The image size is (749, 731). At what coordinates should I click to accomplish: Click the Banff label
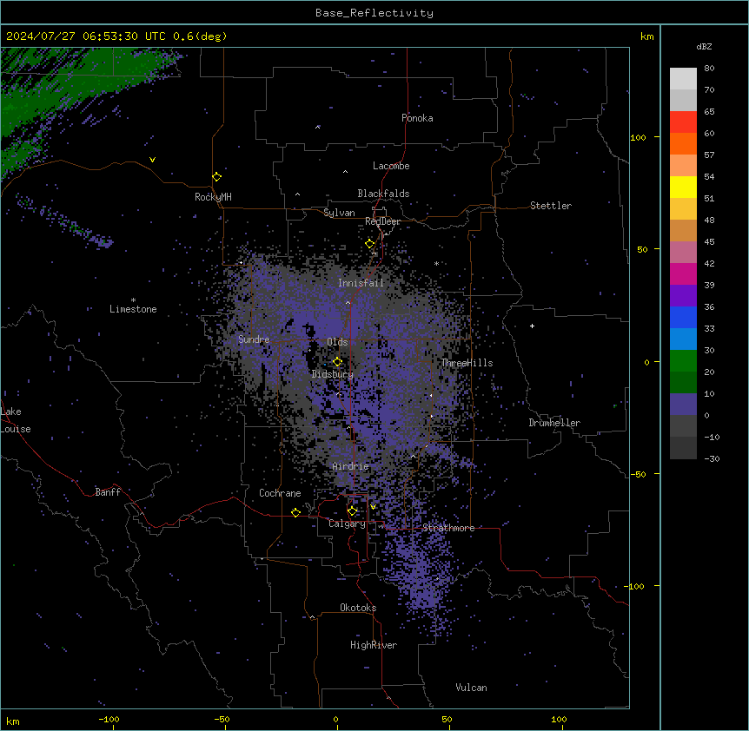pyautogui.click(x=108, y=492)
